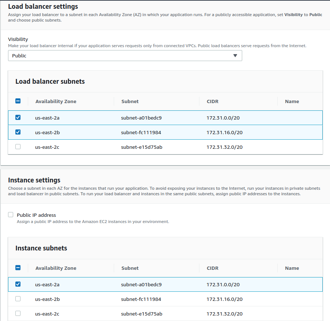The height and width of the screenshot is (321, 330).
Task: Toggle the select-all checkbox for instance subnets
Action: pyautogui.click(x=18, y=268)
